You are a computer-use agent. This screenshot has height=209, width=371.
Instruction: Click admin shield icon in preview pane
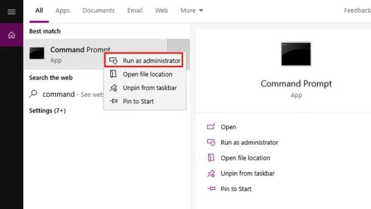(x=211, y=143)
